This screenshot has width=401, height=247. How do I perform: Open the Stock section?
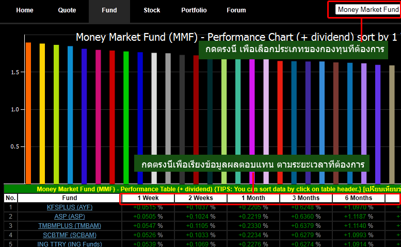[152, 10]
